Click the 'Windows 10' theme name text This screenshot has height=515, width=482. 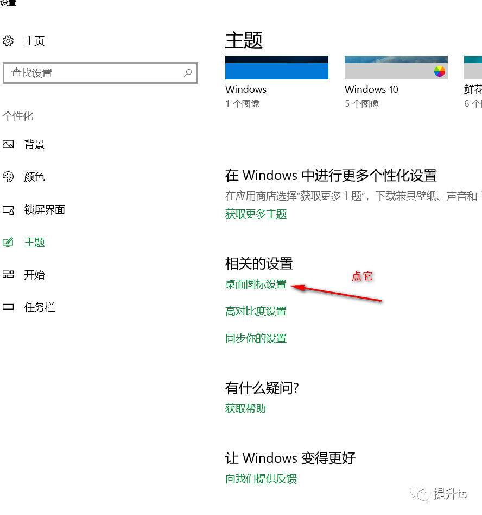tap(371, 89)
